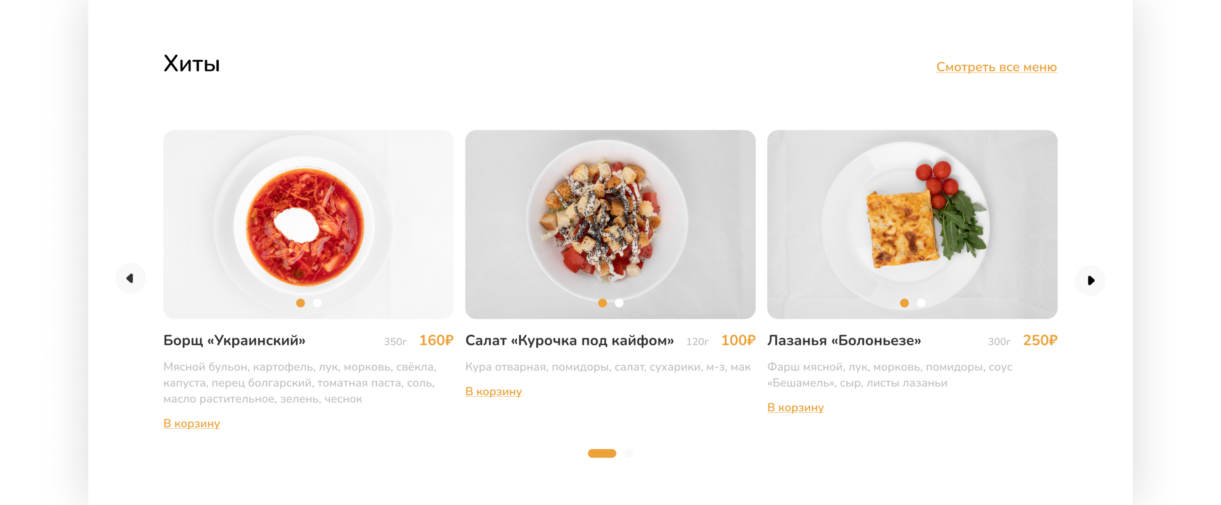The width and height of the screenshot is (1221, 505).
Task: Select first image dot on borscht photo
Action: pyautogui.click(x=301, y=303)
